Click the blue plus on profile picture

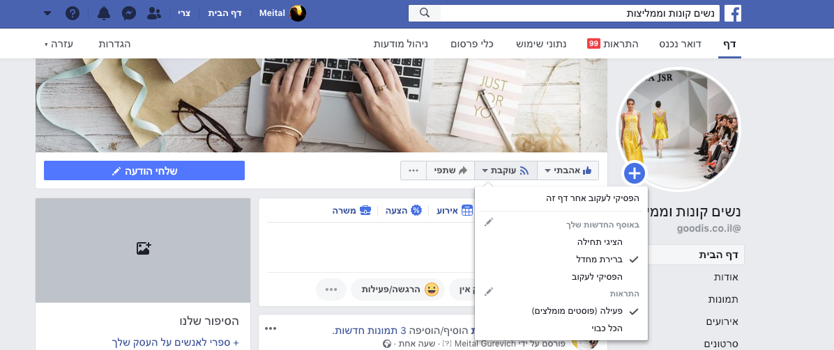click(635, 173)
